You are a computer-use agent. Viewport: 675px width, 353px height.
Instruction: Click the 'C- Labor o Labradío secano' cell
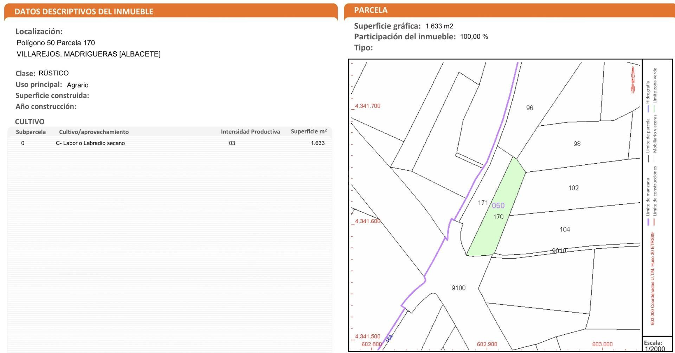(90, 143)
